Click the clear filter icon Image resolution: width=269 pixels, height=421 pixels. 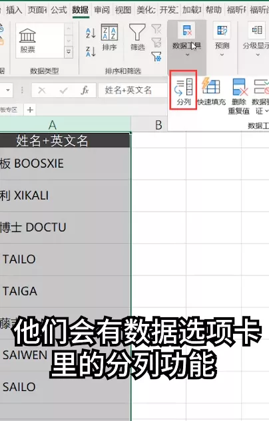point(156,29)
